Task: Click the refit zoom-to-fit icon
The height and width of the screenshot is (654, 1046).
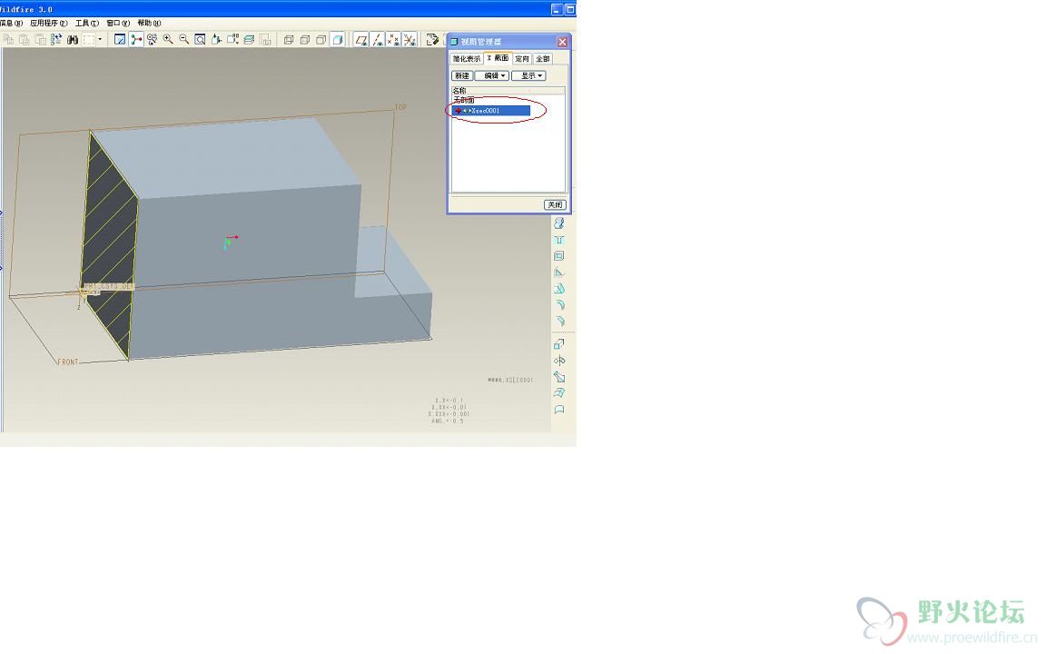Action: click(200, 40)
